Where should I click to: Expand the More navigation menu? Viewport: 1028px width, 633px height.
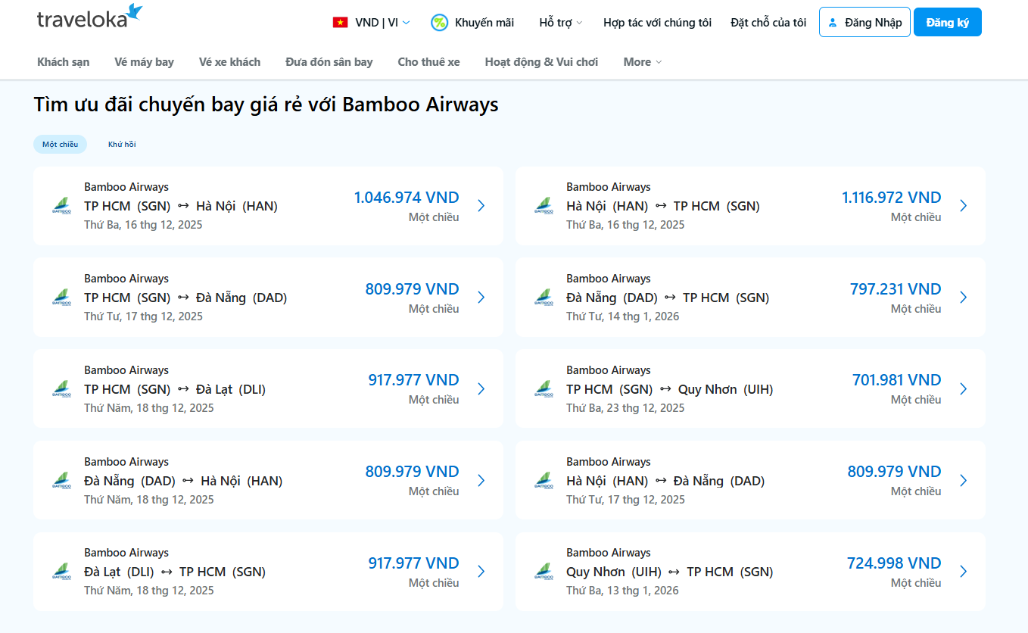tap(642, 62)
